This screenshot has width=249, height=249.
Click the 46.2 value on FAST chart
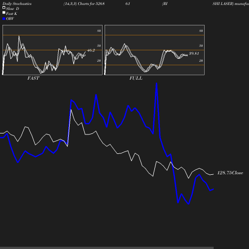coord(91,50)
